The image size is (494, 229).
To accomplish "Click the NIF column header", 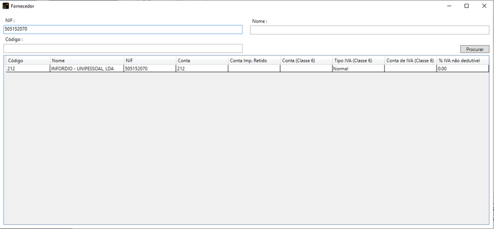I will pos(150,60).
